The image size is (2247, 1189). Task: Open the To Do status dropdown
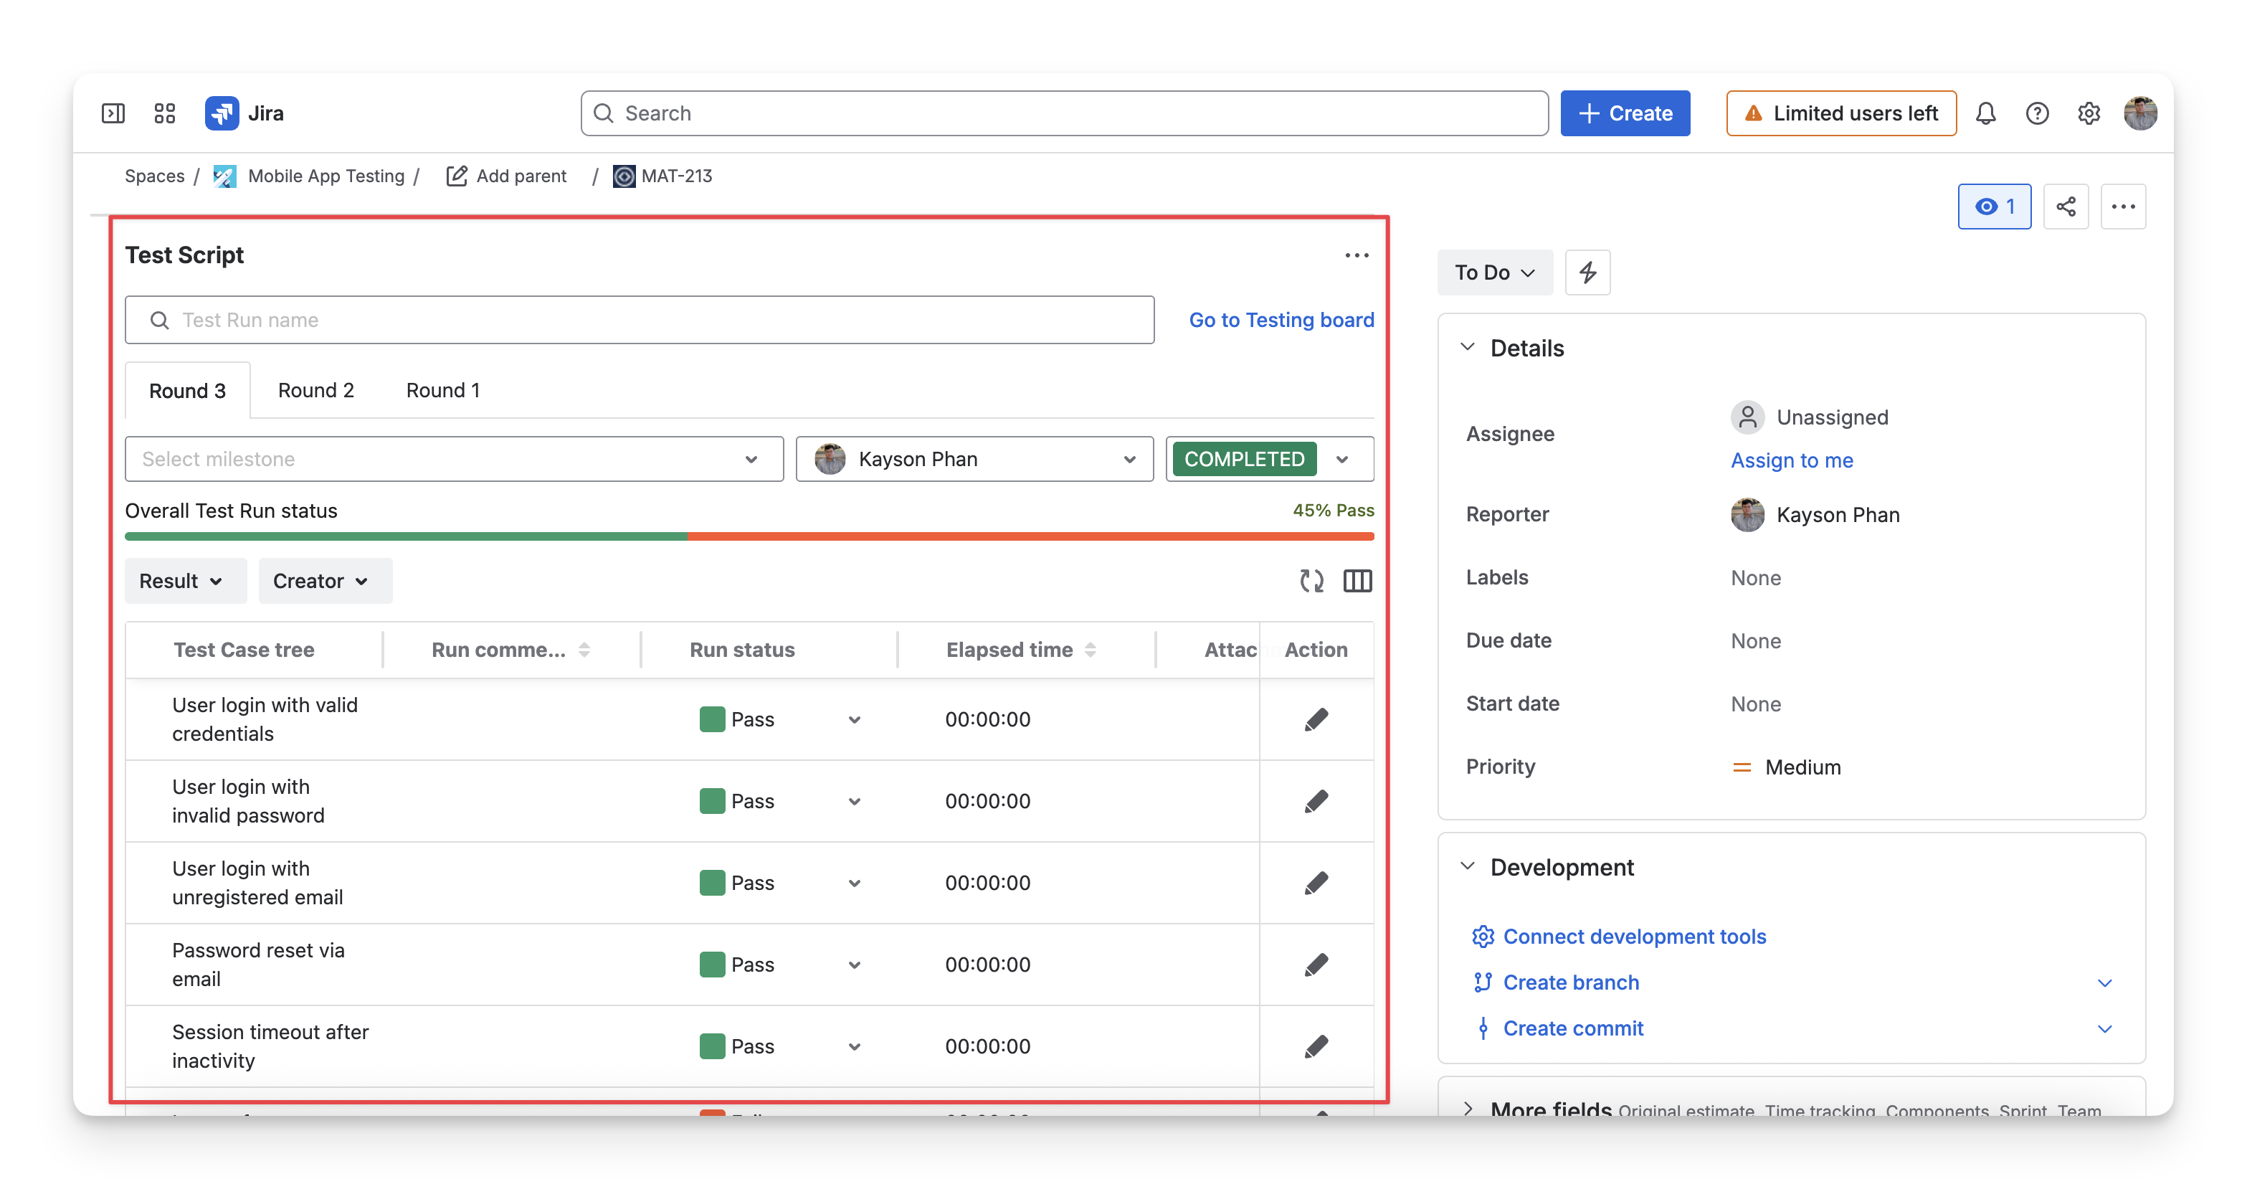point(1494,273)
